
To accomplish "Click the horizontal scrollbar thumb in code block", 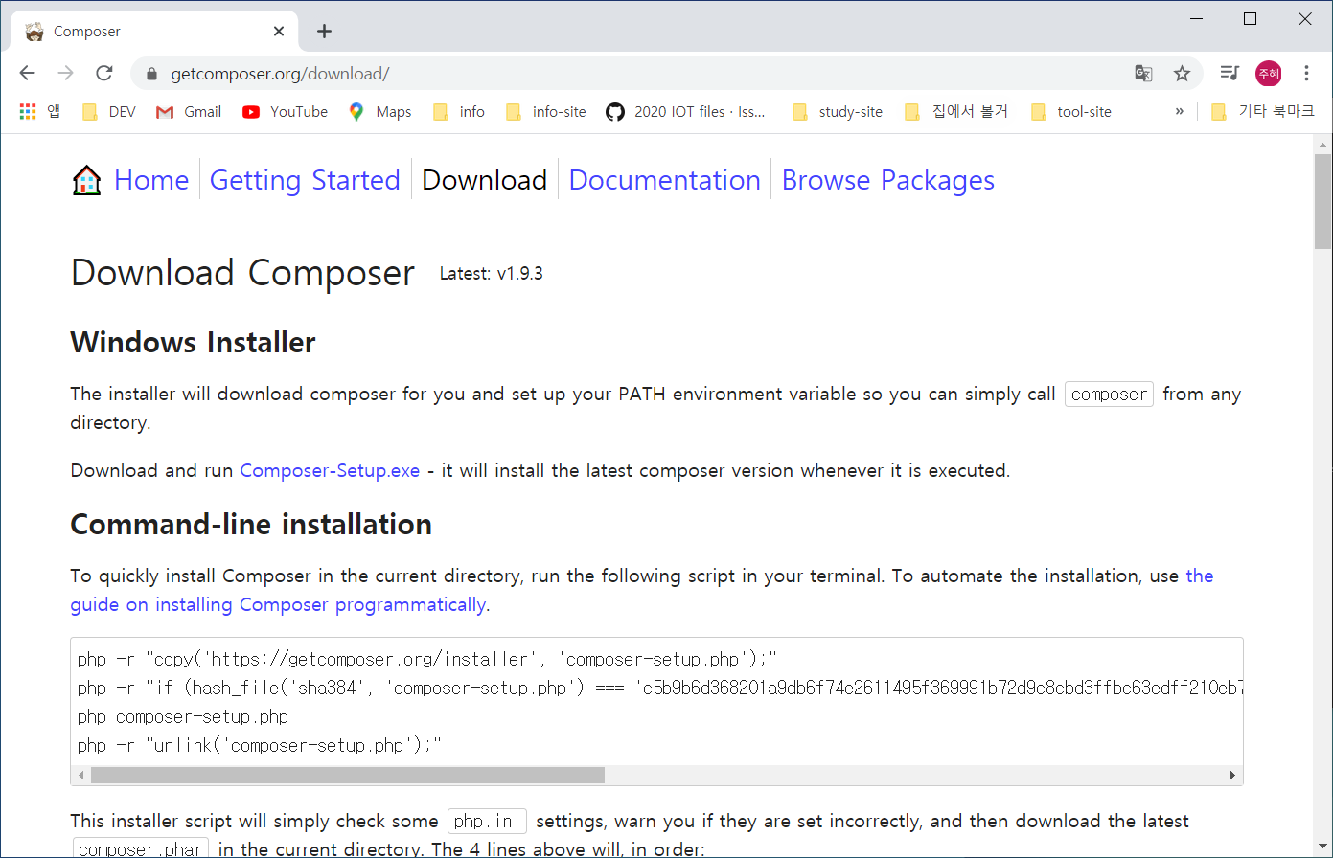I will coord(348,775).
